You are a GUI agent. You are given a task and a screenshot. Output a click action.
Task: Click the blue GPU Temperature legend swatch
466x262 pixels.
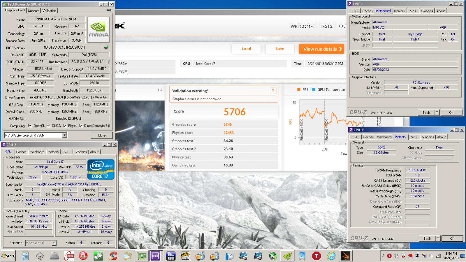tap(314, 89)
